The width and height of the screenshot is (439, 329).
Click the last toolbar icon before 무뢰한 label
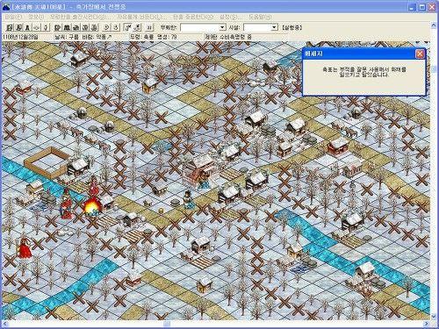149,27
